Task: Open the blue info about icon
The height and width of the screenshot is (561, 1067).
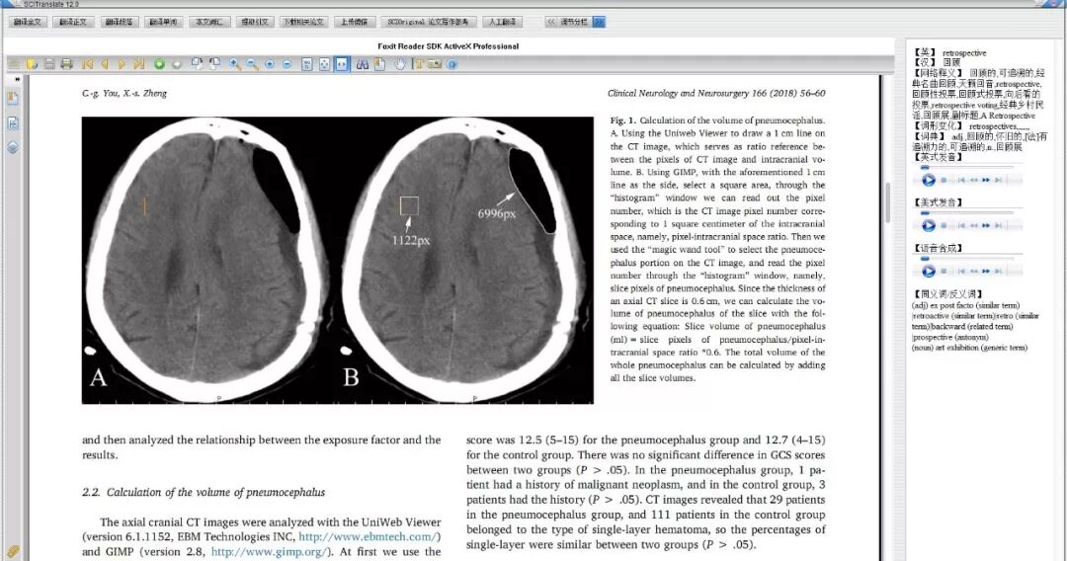Action: click(x=451, y=64)
